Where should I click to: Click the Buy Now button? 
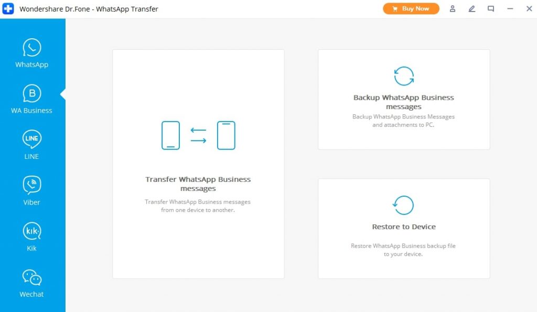(411, 8)
